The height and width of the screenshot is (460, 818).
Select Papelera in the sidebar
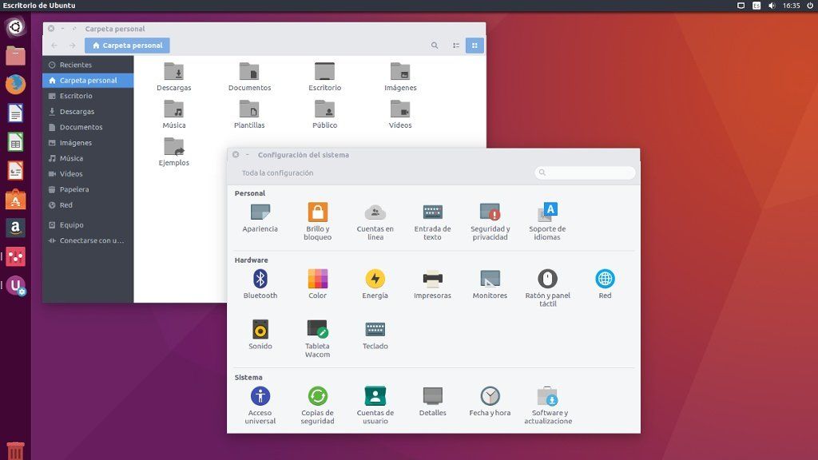(x=74, y=189)
